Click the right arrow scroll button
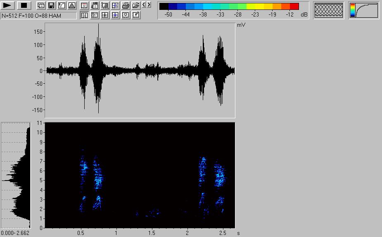The image size is (382, 237). coord(149,5)
